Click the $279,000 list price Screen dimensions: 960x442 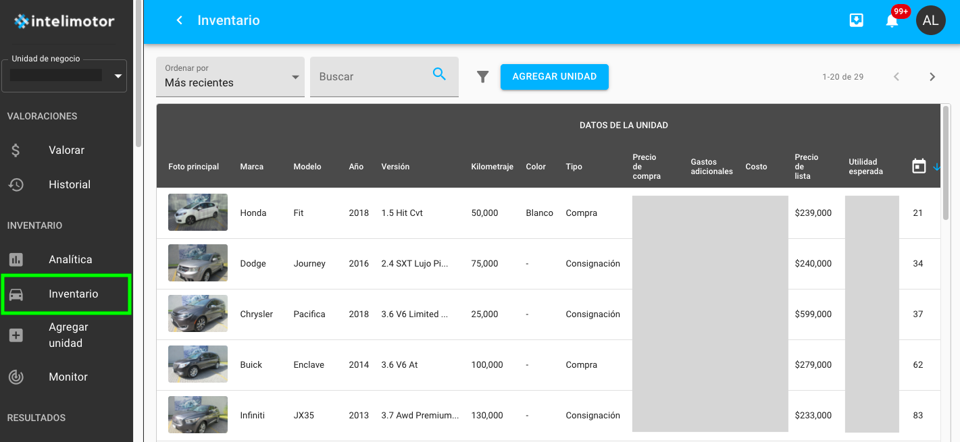click(813, 364)
